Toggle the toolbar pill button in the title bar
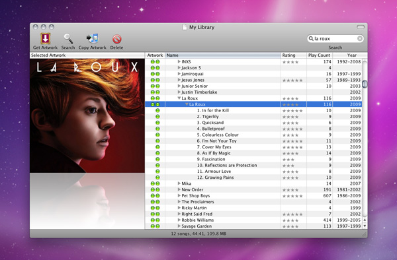Screen dimensions: 397x260 (361, 27)
